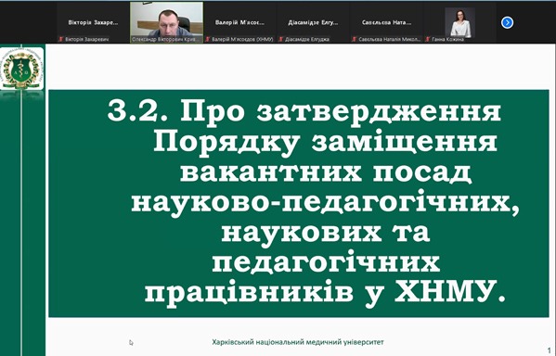Select Вікторія Захаре… participant tile
This screenshot has width=556, height=356.
93,22
